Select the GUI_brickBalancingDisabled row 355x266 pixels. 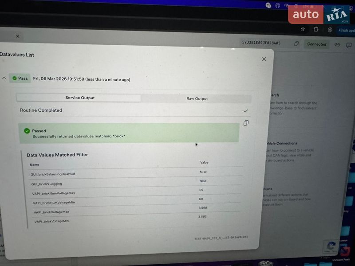[x=53, y=174]
